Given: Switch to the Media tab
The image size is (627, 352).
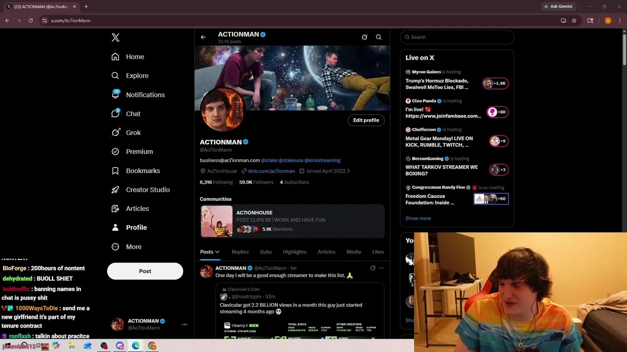Looking at the screenshot, I should 354,252.
